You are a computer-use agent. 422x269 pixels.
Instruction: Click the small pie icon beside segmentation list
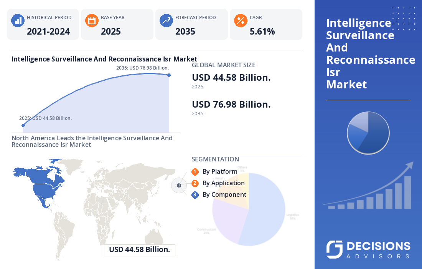pos(179,186)
